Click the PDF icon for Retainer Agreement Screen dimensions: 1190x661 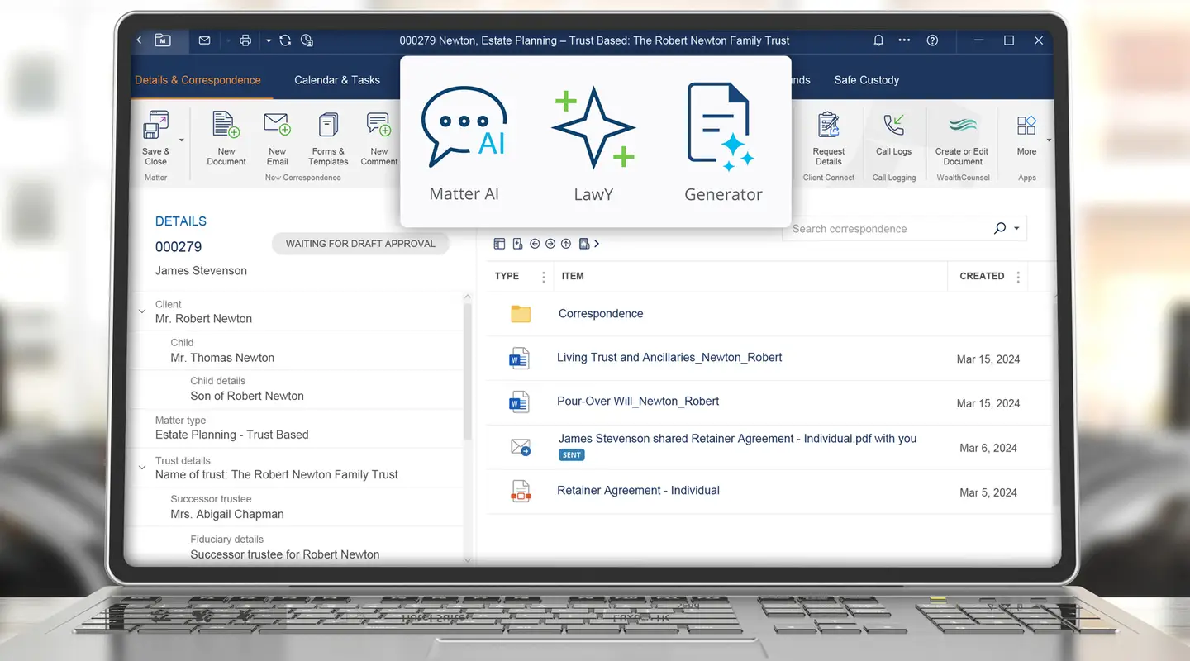point(519,492)
